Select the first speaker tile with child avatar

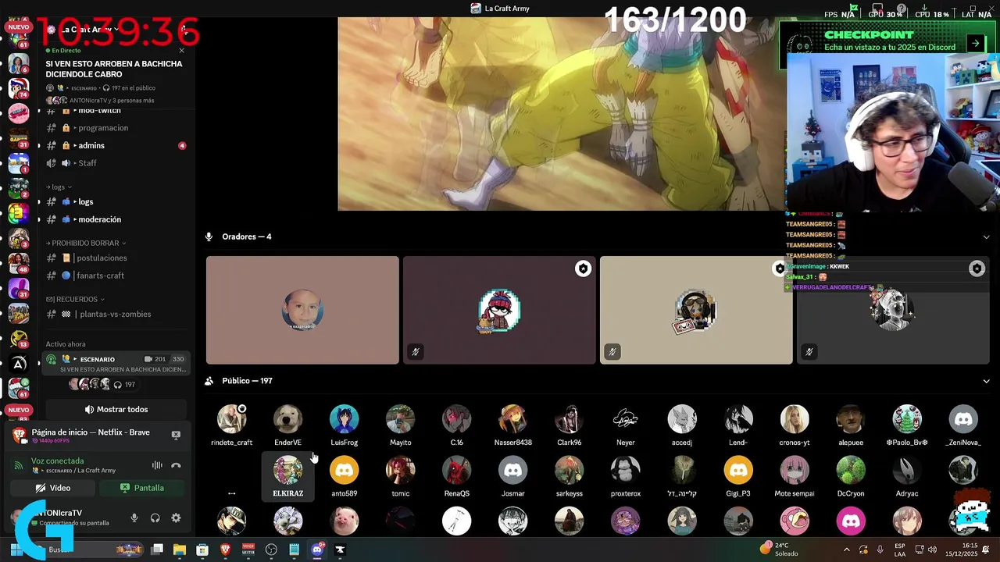(302, 310)
